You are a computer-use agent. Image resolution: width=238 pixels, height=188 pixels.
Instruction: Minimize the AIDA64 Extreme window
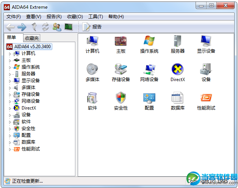tap(201, 6)
